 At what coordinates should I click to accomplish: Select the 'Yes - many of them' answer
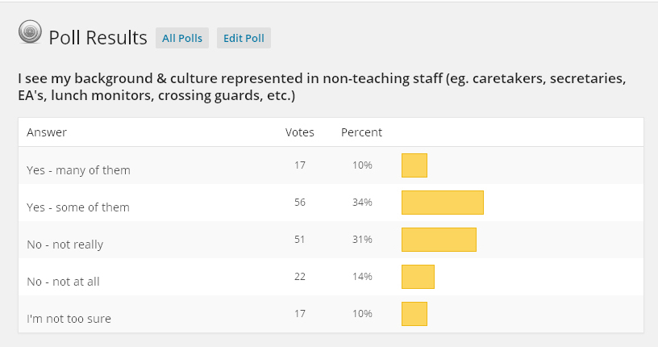(x=78, y=169)
